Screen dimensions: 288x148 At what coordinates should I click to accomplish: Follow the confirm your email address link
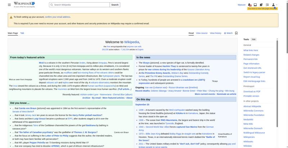(x=58, y=17)
